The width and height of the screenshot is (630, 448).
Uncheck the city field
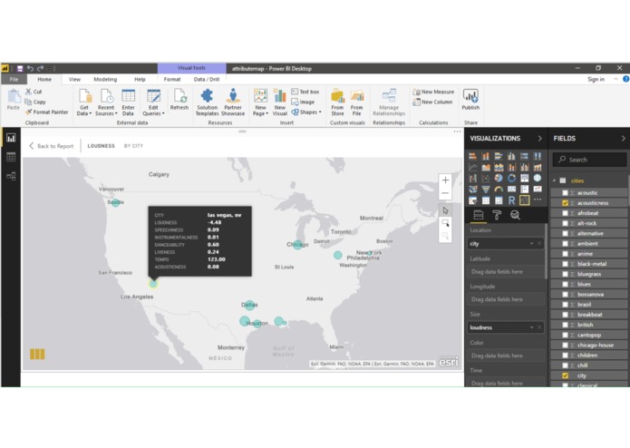(565, 375)
